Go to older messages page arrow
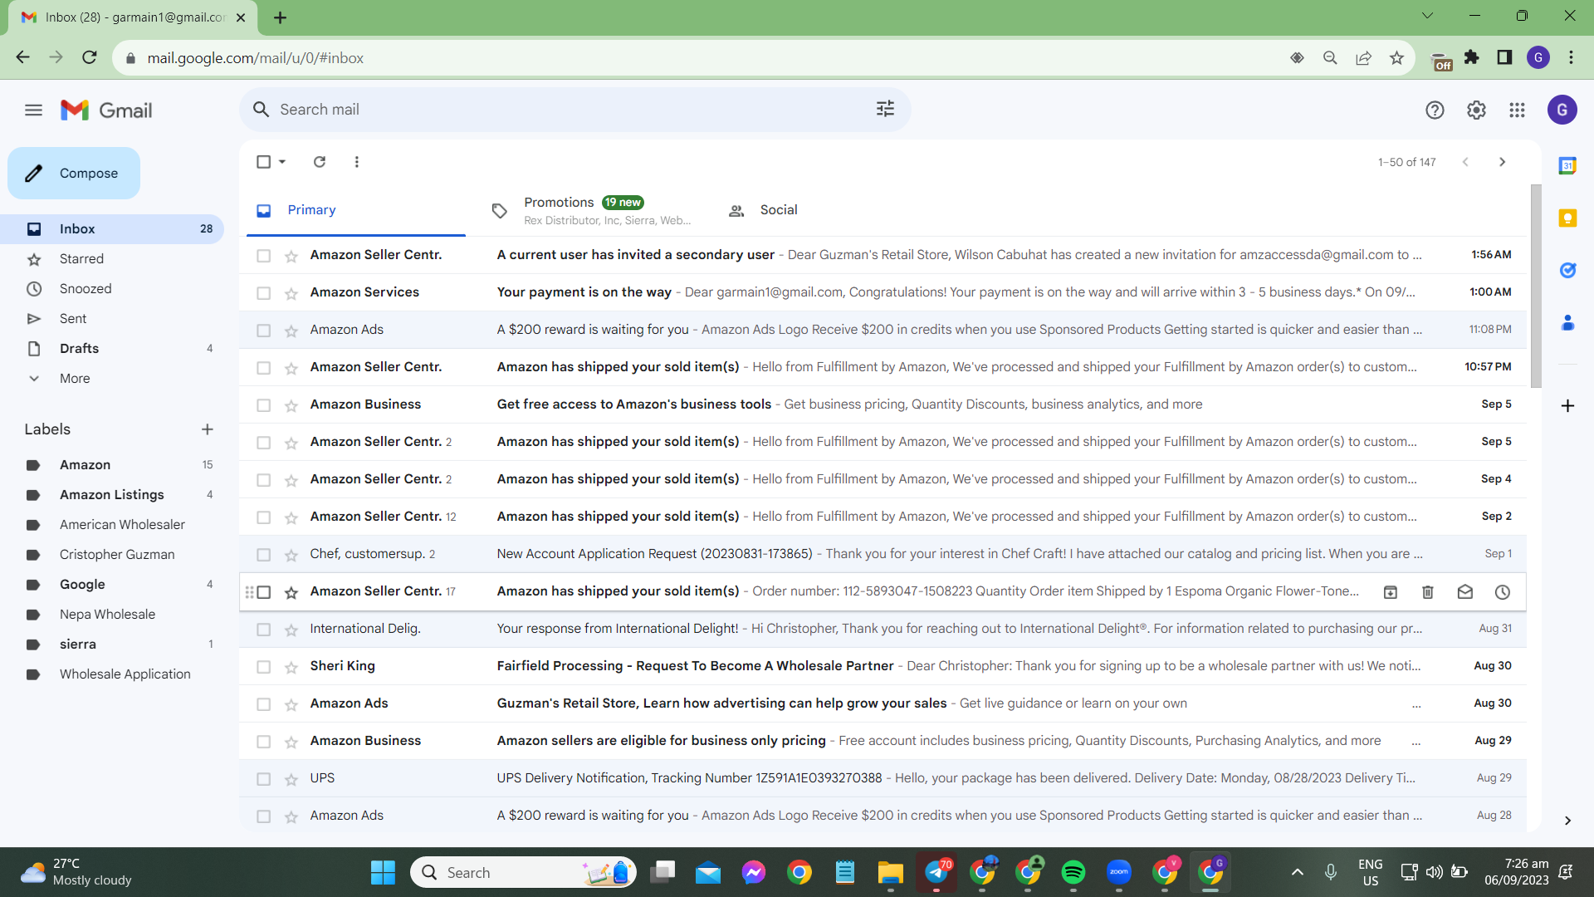The height and width of the screenshot is (897, 1594). (1502, 162)
